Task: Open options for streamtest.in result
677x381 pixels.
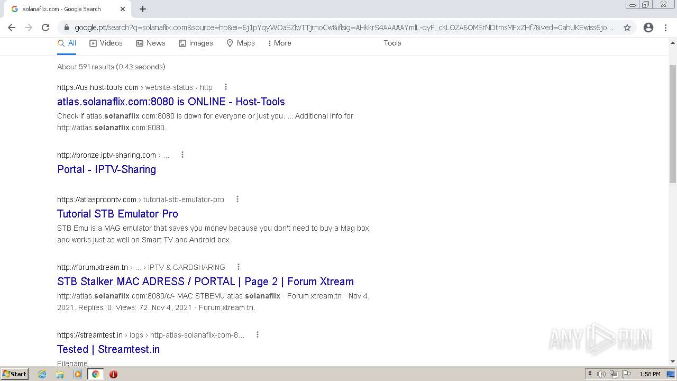Action: tap(258, 335)
